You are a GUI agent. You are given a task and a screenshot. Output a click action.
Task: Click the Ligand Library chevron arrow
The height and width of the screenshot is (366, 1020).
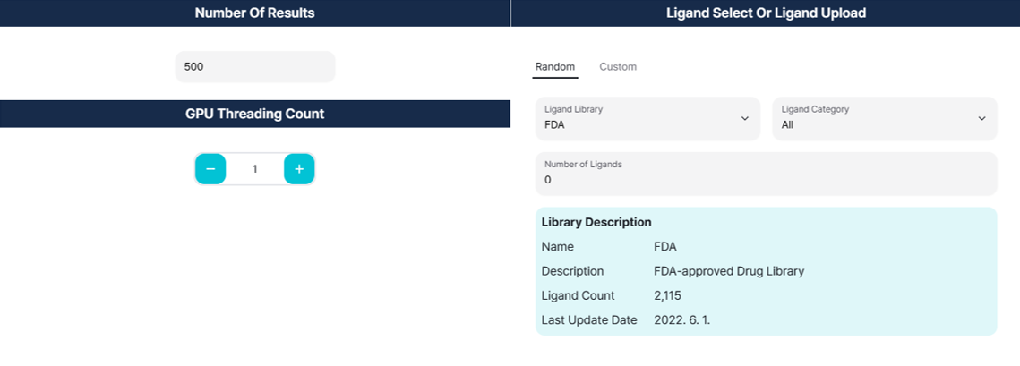(x=744, y=118)
